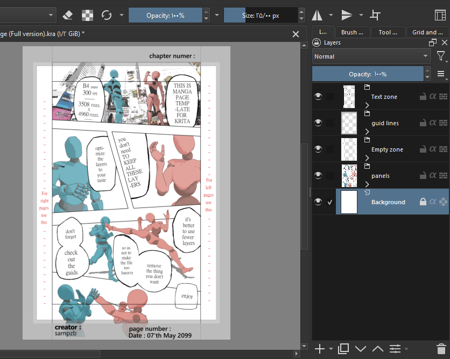
Task: Duplicate the selected layer
Action: click(x=343, y=349)
